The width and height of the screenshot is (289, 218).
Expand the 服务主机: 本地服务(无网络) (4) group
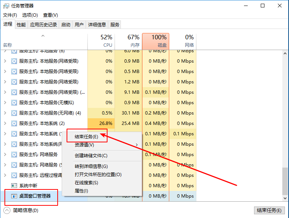(x=5, y=113)
